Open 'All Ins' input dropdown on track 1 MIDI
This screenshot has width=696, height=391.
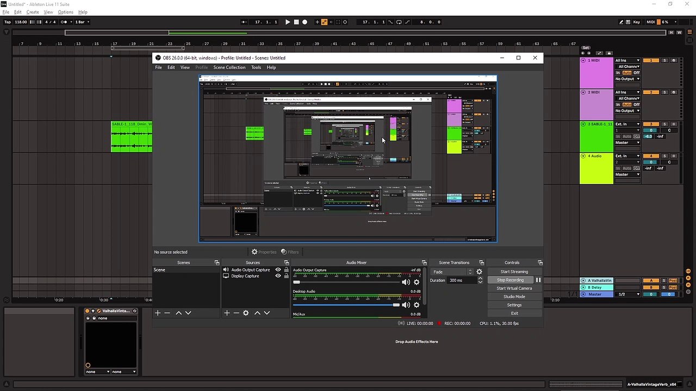[627, 60]
